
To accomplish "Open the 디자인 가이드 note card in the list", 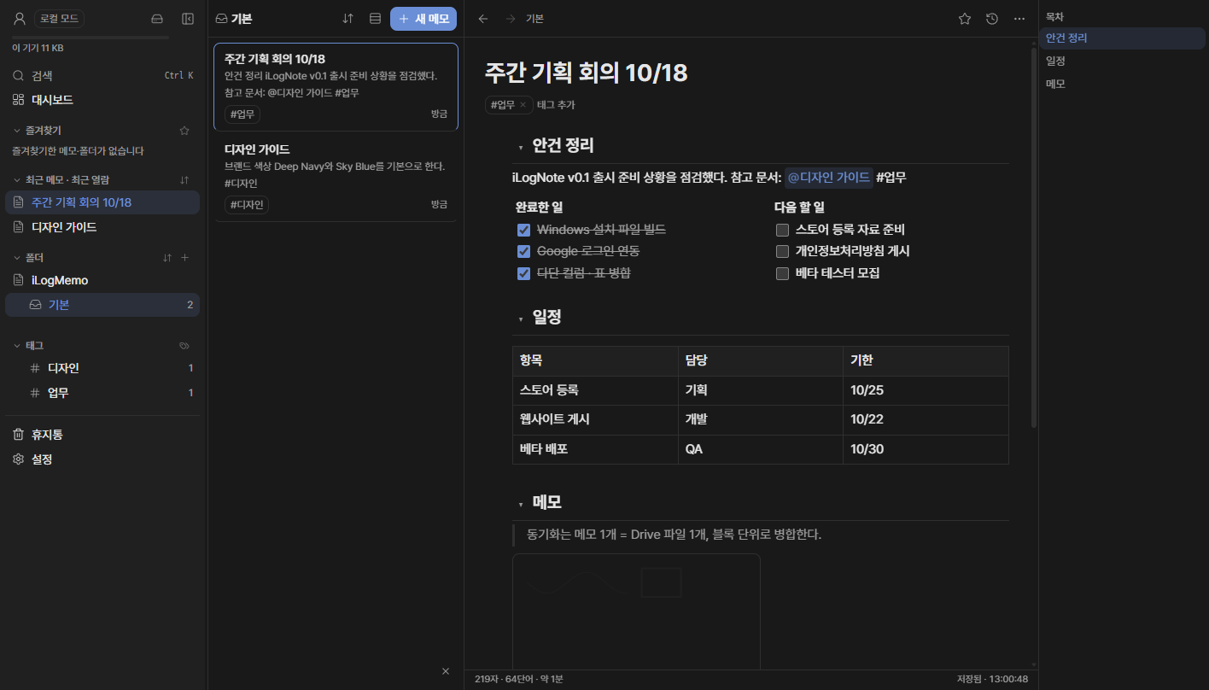I will [336, 177].
